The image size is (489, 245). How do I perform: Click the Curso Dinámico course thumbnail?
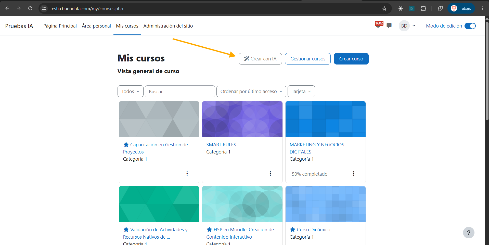[x=325, y=204]
